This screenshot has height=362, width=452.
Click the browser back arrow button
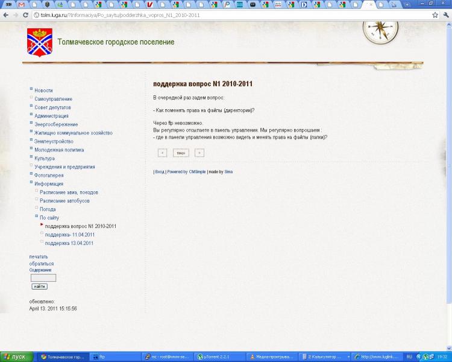tap(5, 14)
